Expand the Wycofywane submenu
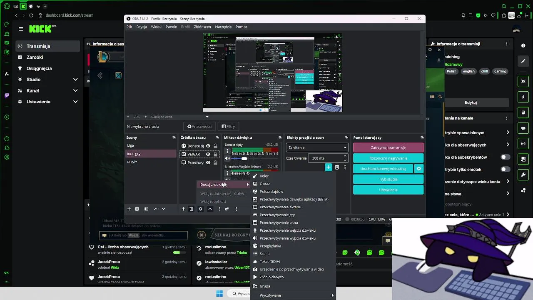This screenshot has height=300, width=533. (293, 295)
